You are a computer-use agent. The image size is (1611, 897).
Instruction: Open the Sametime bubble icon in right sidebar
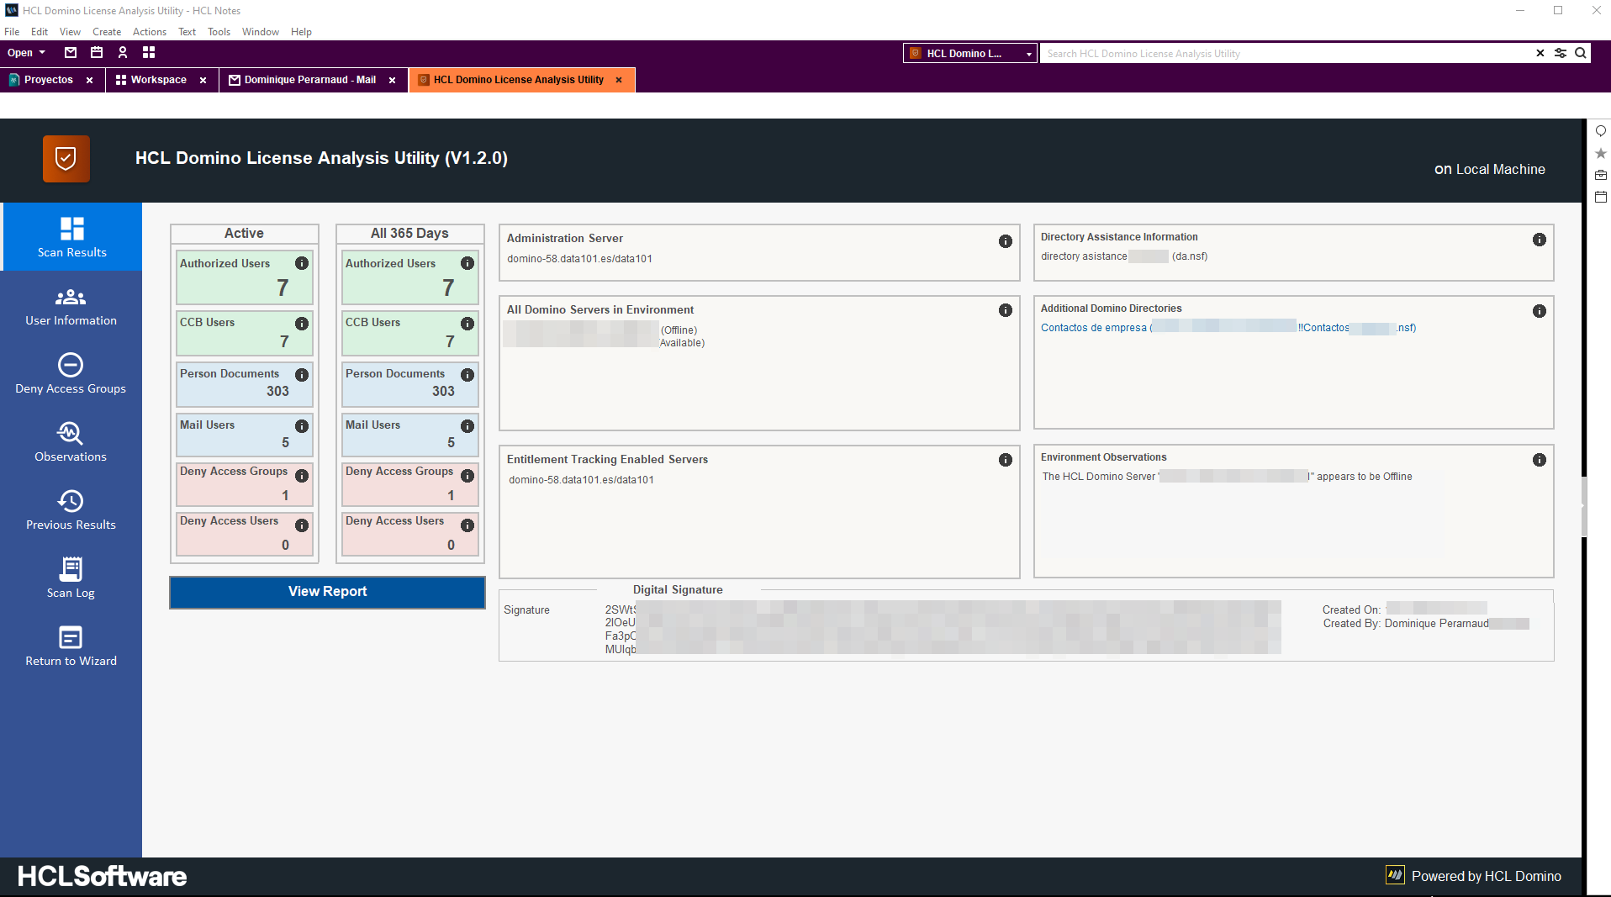click(1601, 131)
